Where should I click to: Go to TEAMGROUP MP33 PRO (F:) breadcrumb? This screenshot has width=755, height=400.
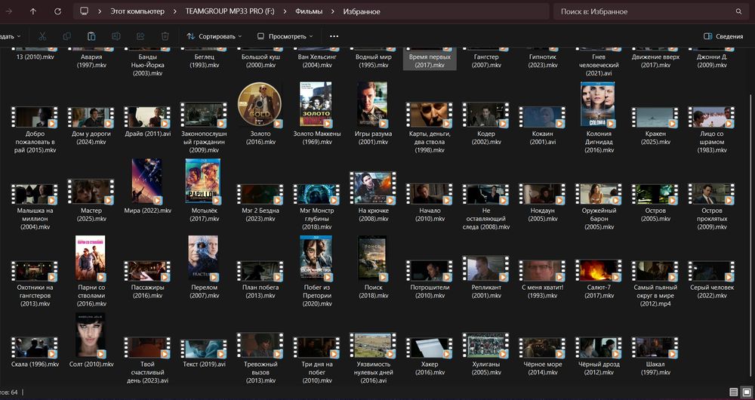pyautogui.click(x=230, y=11)
